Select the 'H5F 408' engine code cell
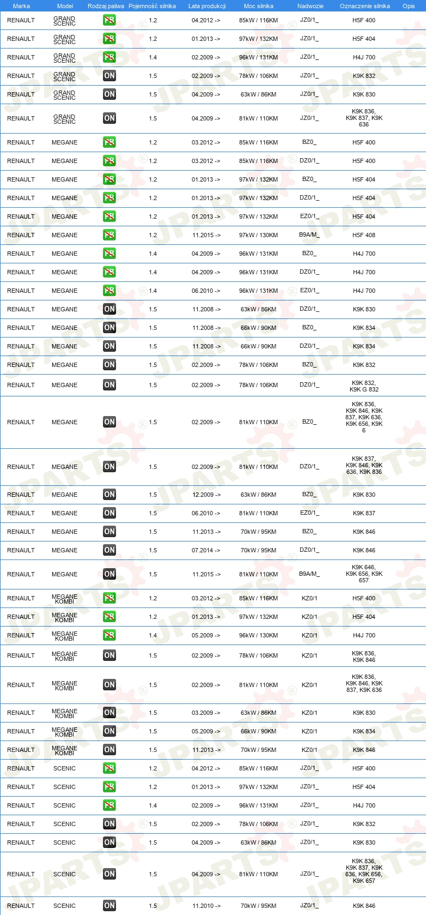The width and height of the screenshot is (426, 915). tap(364, 235)
